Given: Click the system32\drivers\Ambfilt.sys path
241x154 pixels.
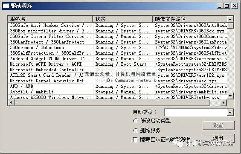Looking at the screenshot, I should click(x=191, y=92).
